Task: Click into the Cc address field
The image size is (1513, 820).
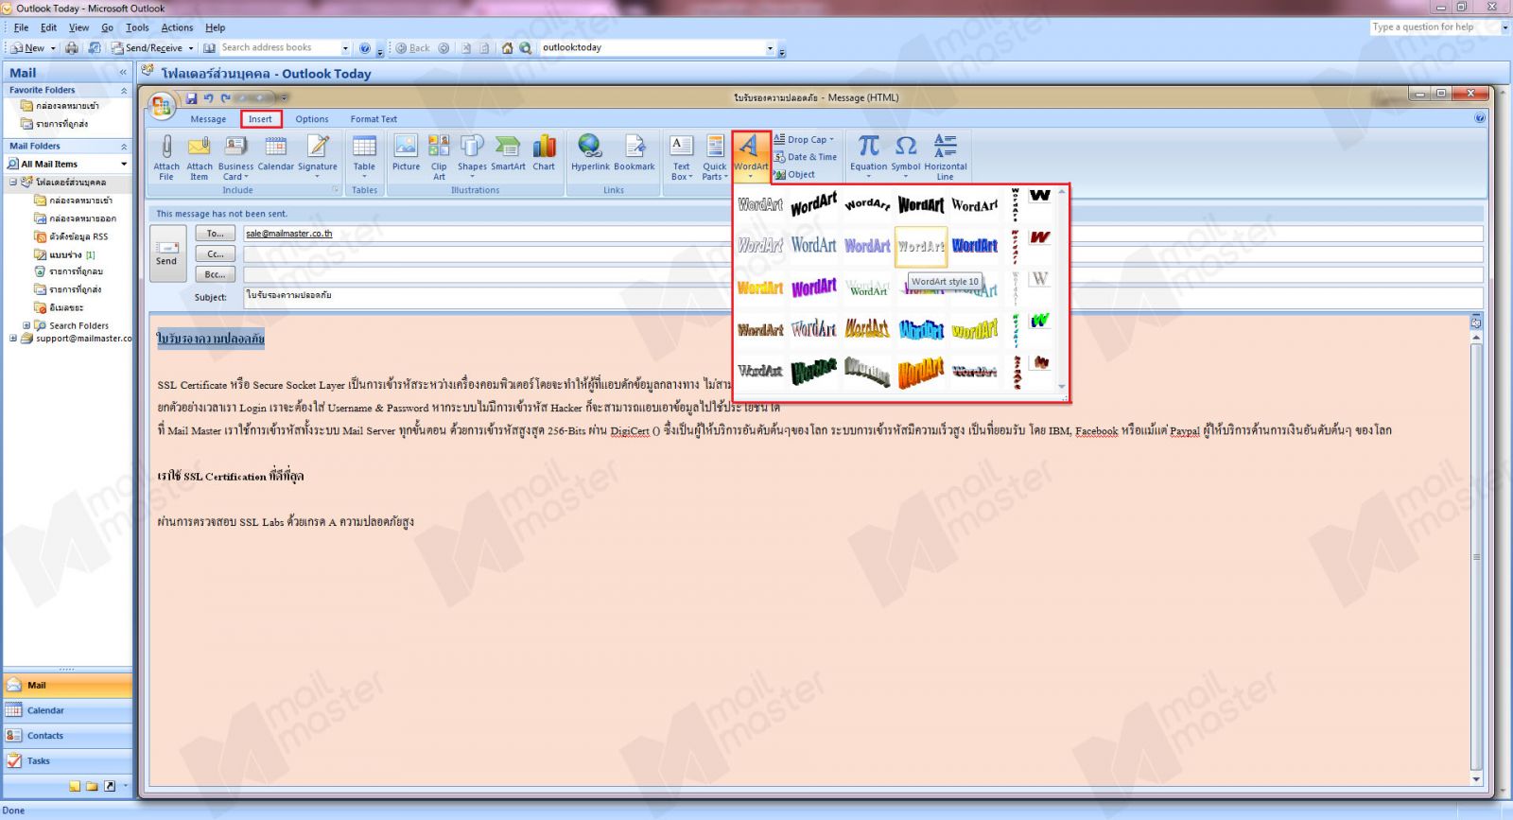Action: [x=862, y=254]
